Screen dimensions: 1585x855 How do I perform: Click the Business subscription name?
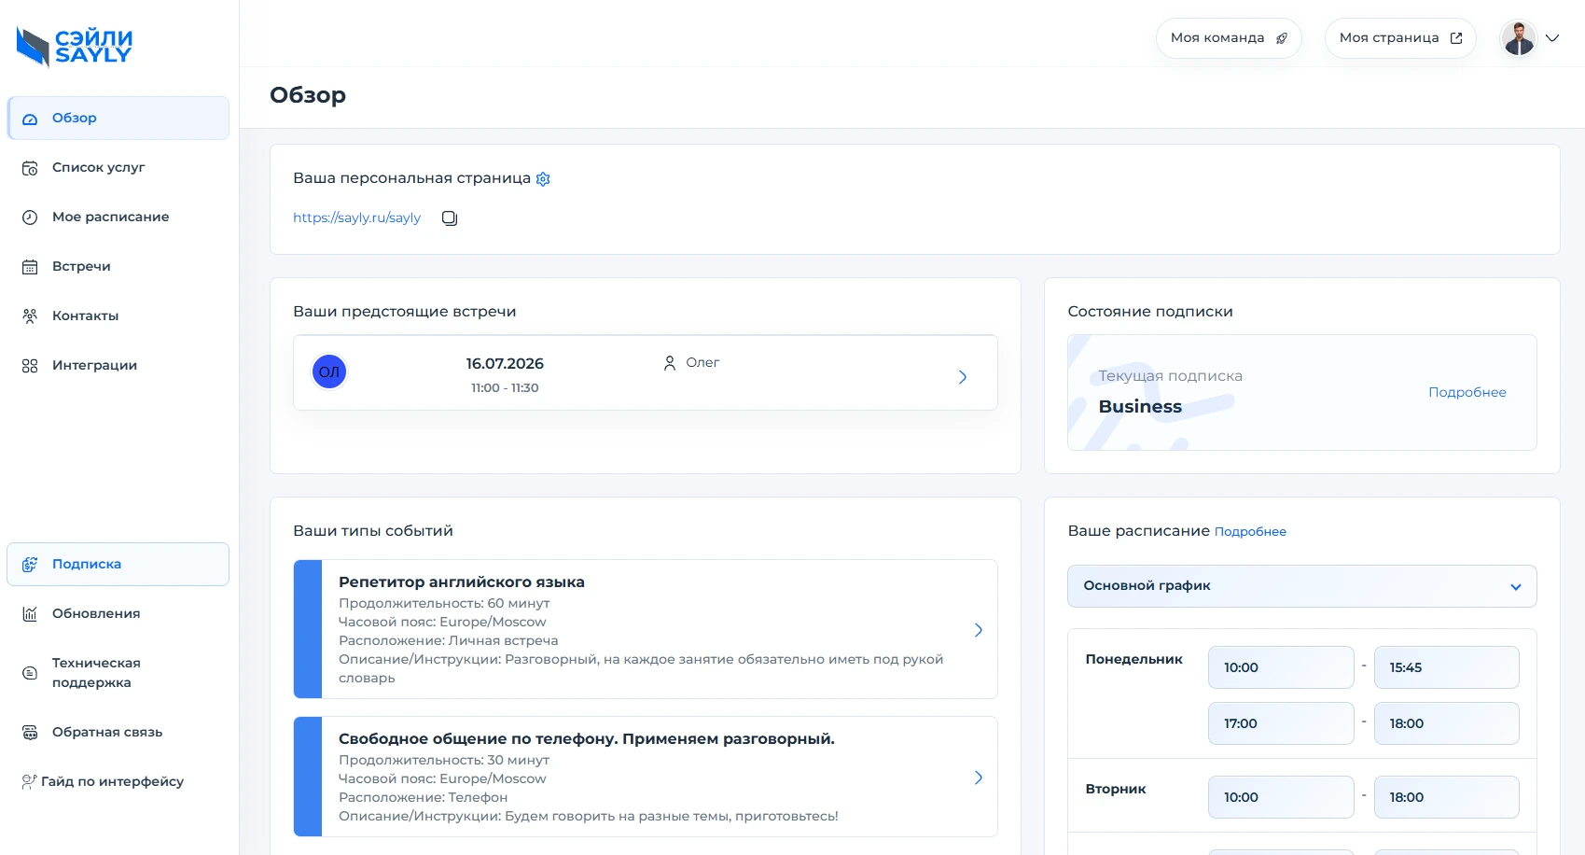(1140, 407)
